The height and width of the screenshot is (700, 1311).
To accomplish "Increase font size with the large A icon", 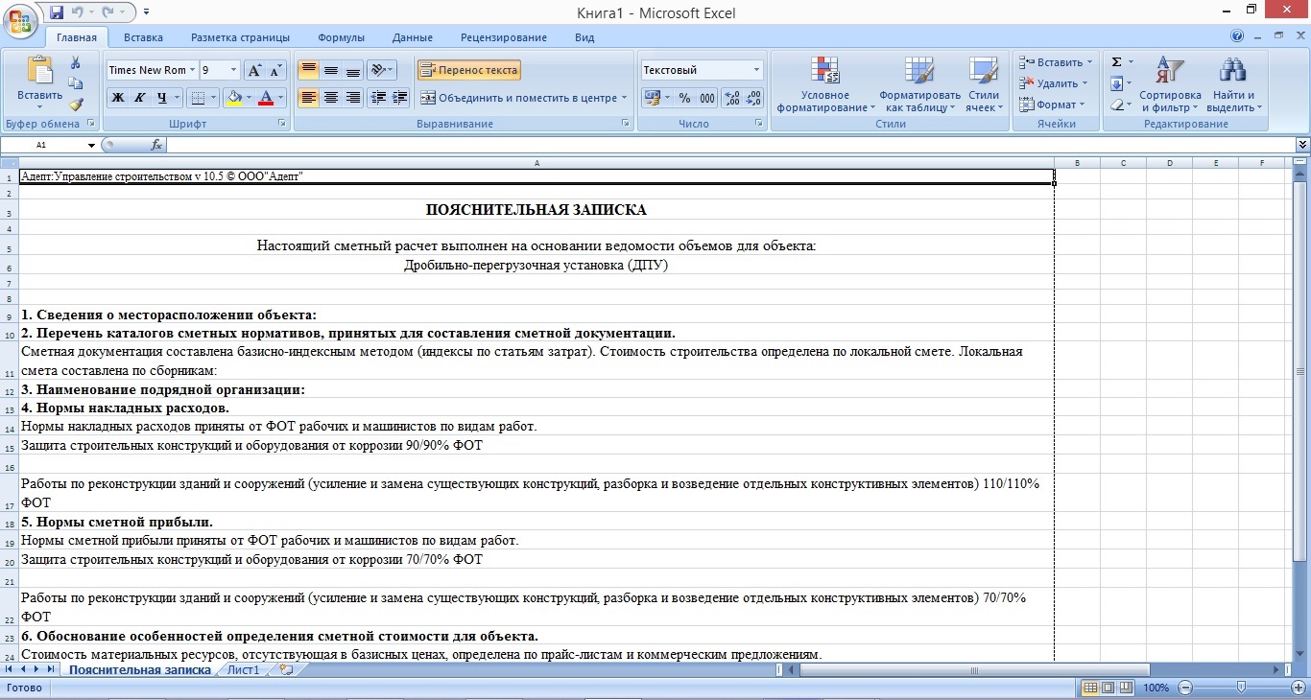I will pos(253,70).
